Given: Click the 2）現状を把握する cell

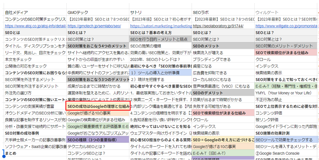Looking at the screenshot, I should [x=160, y=80].
